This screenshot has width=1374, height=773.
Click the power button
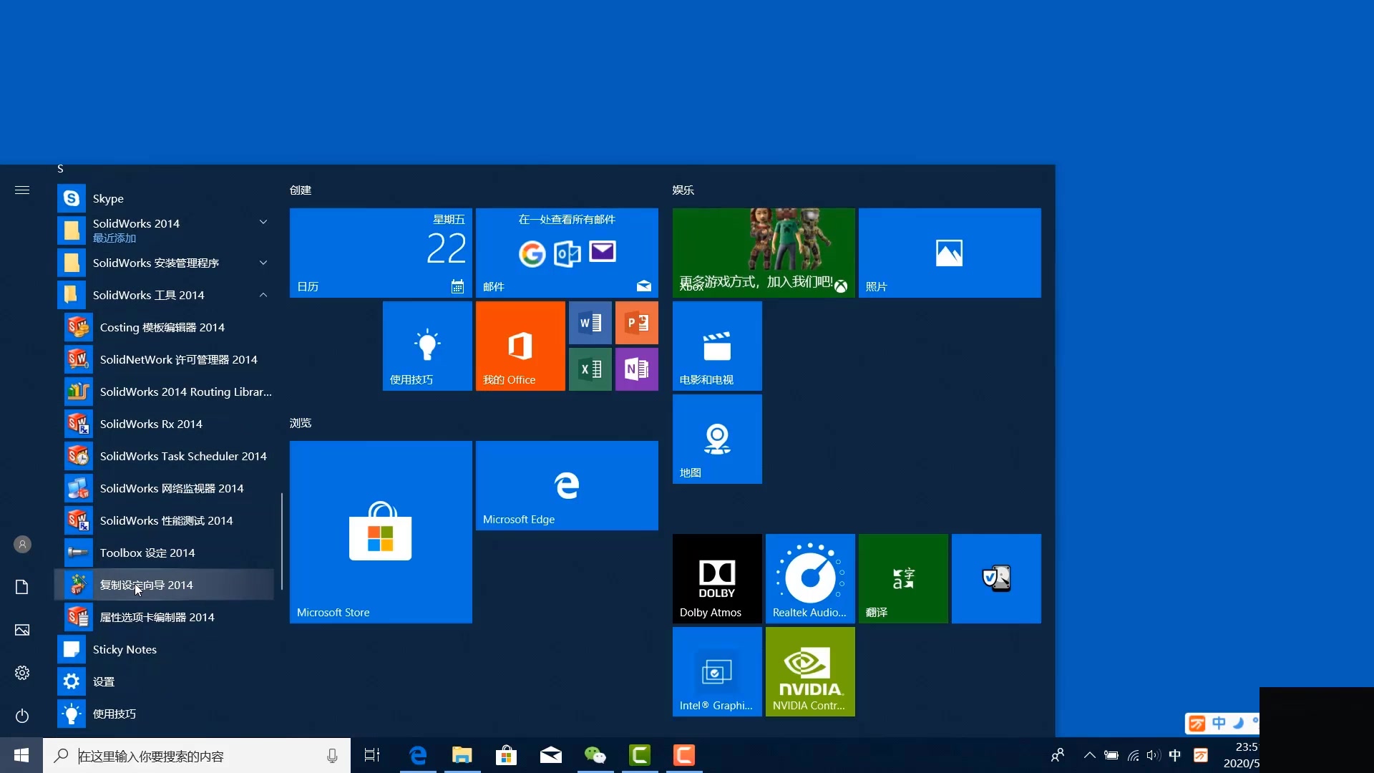point(22,716)
